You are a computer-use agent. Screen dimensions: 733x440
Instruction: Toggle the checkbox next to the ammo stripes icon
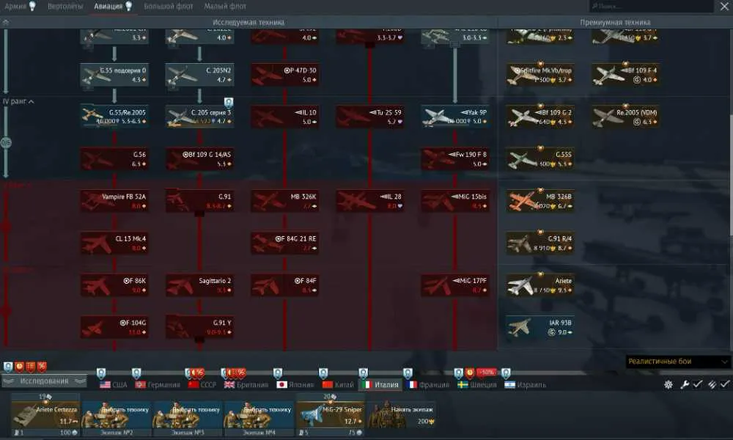[x=725, y=384]
